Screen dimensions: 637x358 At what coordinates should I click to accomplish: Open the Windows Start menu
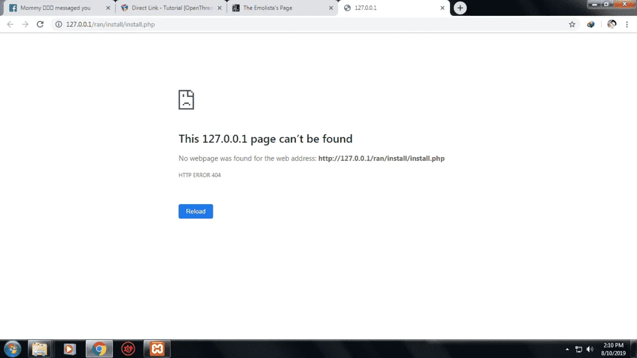click(x=12, y=348)
